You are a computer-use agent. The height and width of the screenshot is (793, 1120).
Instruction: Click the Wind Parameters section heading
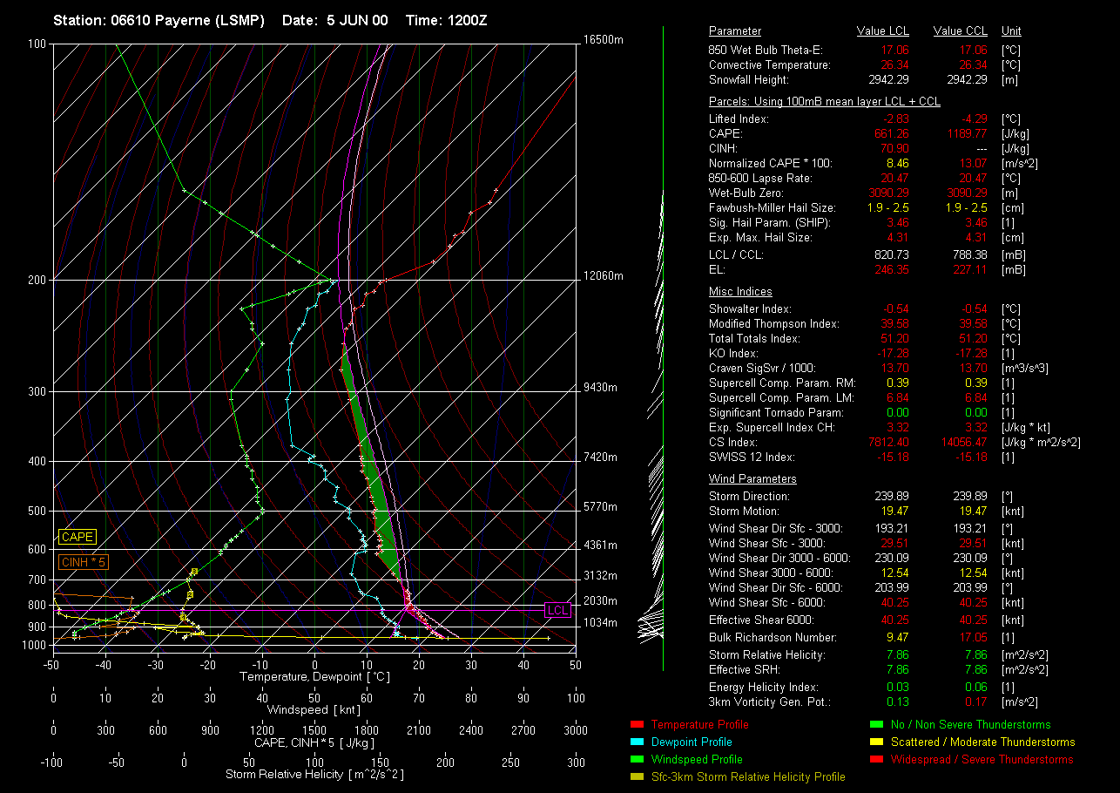[x=752, y=479]
